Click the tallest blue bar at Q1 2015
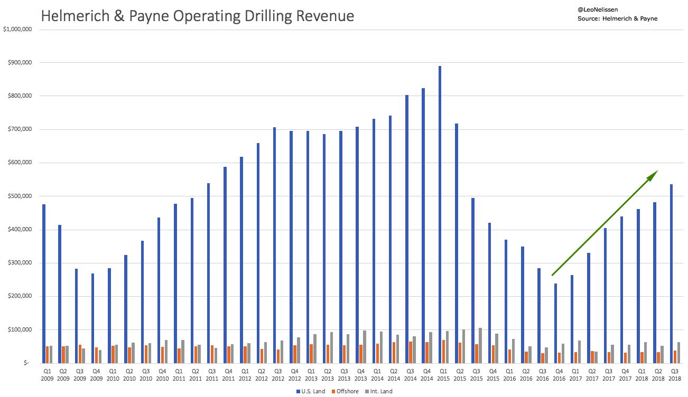The image size is (688, 397). pyautogui.click(x=440, y=211)
